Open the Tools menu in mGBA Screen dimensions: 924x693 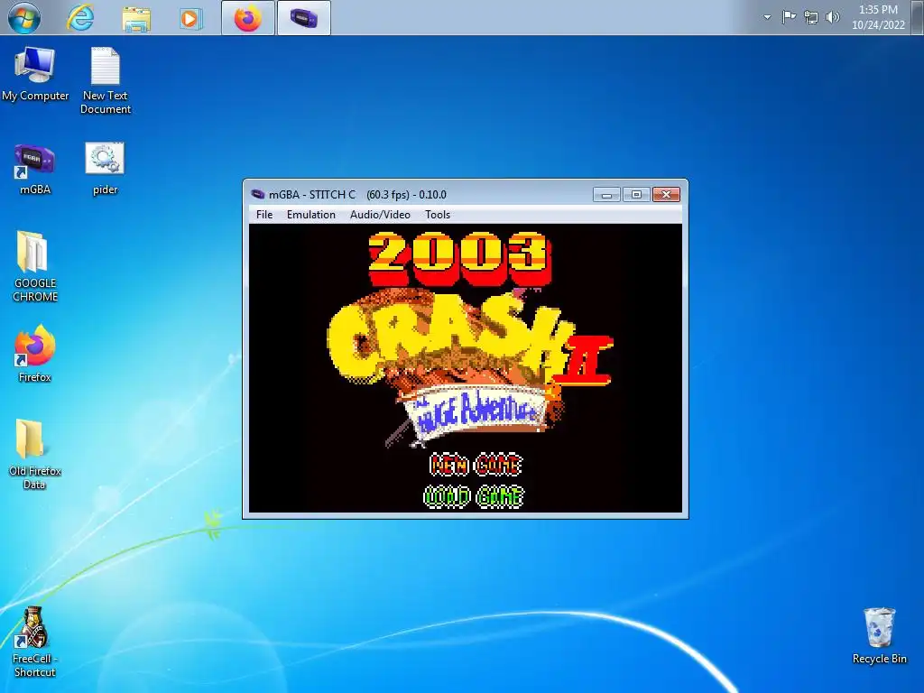tap(438, 215)
